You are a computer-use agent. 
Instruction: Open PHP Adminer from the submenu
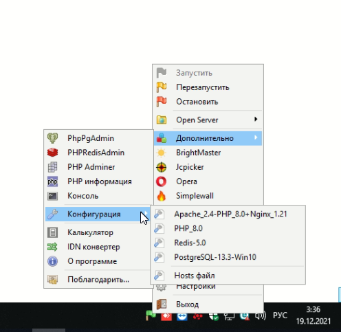click(x=98, y=167)
